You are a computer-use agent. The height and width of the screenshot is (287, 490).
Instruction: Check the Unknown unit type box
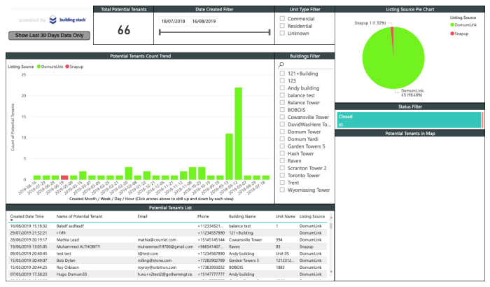pos(282,33)
